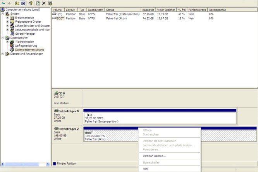Click the Up one level folder icon
Image resolution: width=258 pixels, height=172 pixels.
click(17, 3)
